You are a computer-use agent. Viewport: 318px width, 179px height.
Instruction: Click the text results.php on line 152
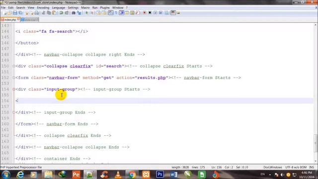tap(151, 78)
